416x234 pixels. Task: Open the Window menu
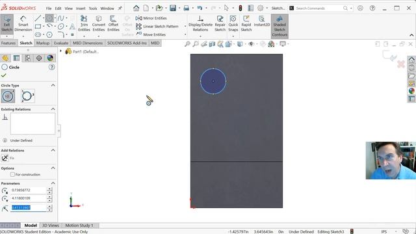[107, 8]
